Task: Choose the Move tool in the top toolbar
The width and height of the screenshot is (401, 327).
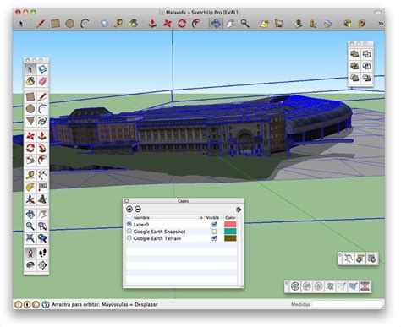Action: [167, 24]
